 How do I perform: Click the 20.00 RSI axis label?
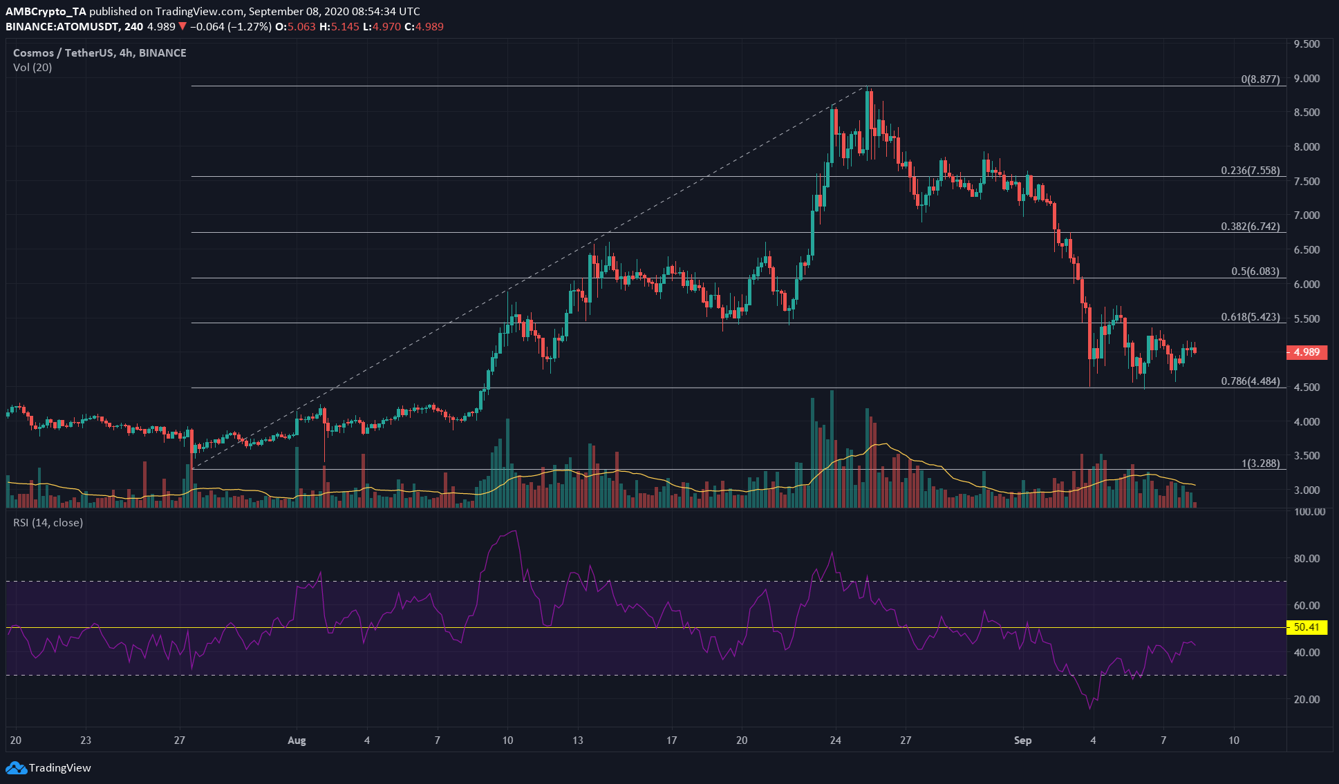(x=1307, y=700)
